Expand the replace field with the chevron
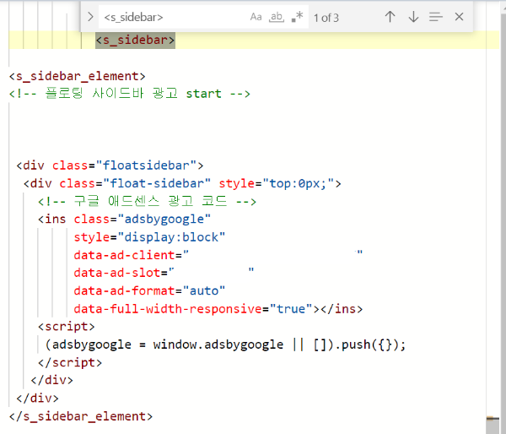This screenshot has height=434, width=506. point(90,17)
